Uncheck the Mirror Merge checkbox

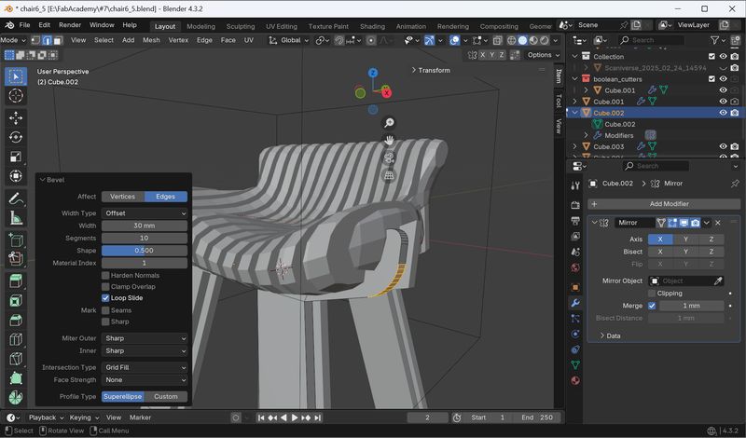[652, 306]
